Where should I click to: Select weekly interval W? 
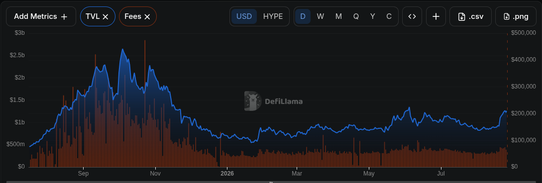click(321, 16)
